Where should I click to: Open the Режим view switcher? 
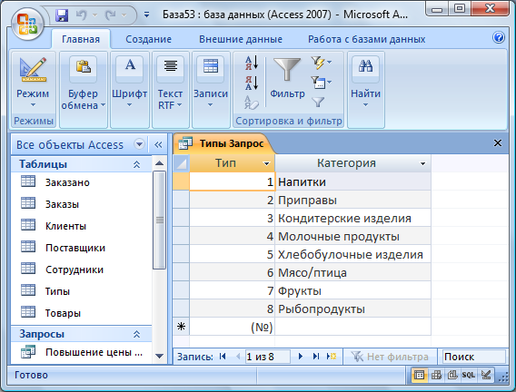tap(33, 83)
